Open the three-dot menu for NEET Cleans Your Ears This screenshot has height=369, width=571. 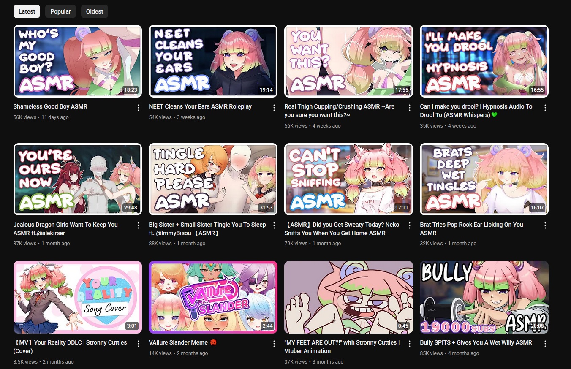pos(274,108)
